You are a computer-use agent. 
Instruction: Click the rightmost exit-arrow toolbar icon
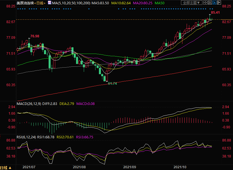[219, 3]
